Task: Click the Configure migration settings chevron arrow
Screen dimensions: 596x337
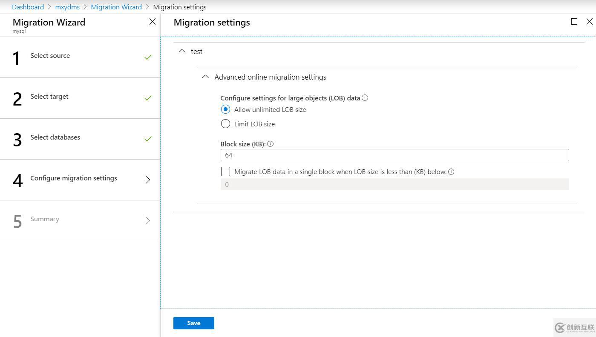Action: pos(148,180)
